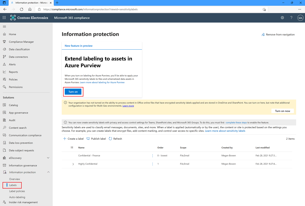Click the Data connectors icon
305x206 pixels.
point(4,57)
